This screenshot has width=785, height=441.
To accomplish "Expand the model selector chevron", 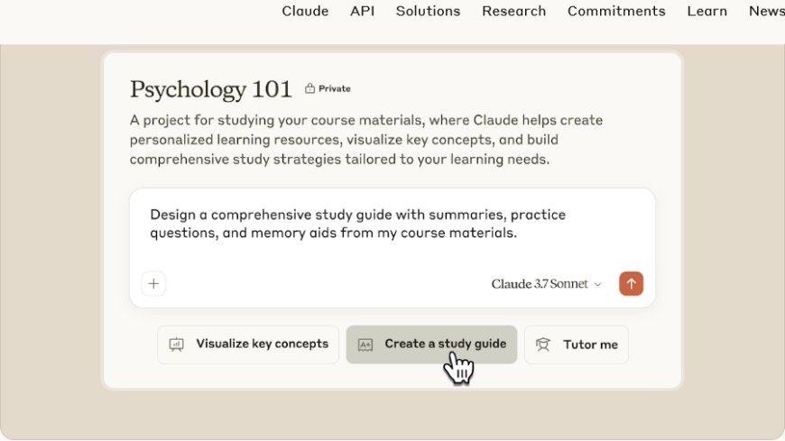I will [x=597, y=284].
